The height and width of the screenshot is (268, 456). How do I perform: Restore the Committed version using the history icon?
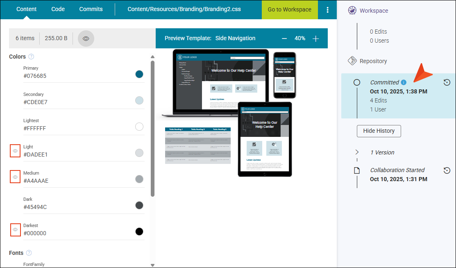tap(447, 83)
